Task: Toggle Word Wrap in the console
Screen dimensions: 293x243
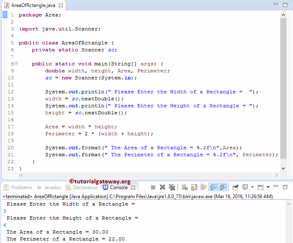Action: tap(203, 187)
